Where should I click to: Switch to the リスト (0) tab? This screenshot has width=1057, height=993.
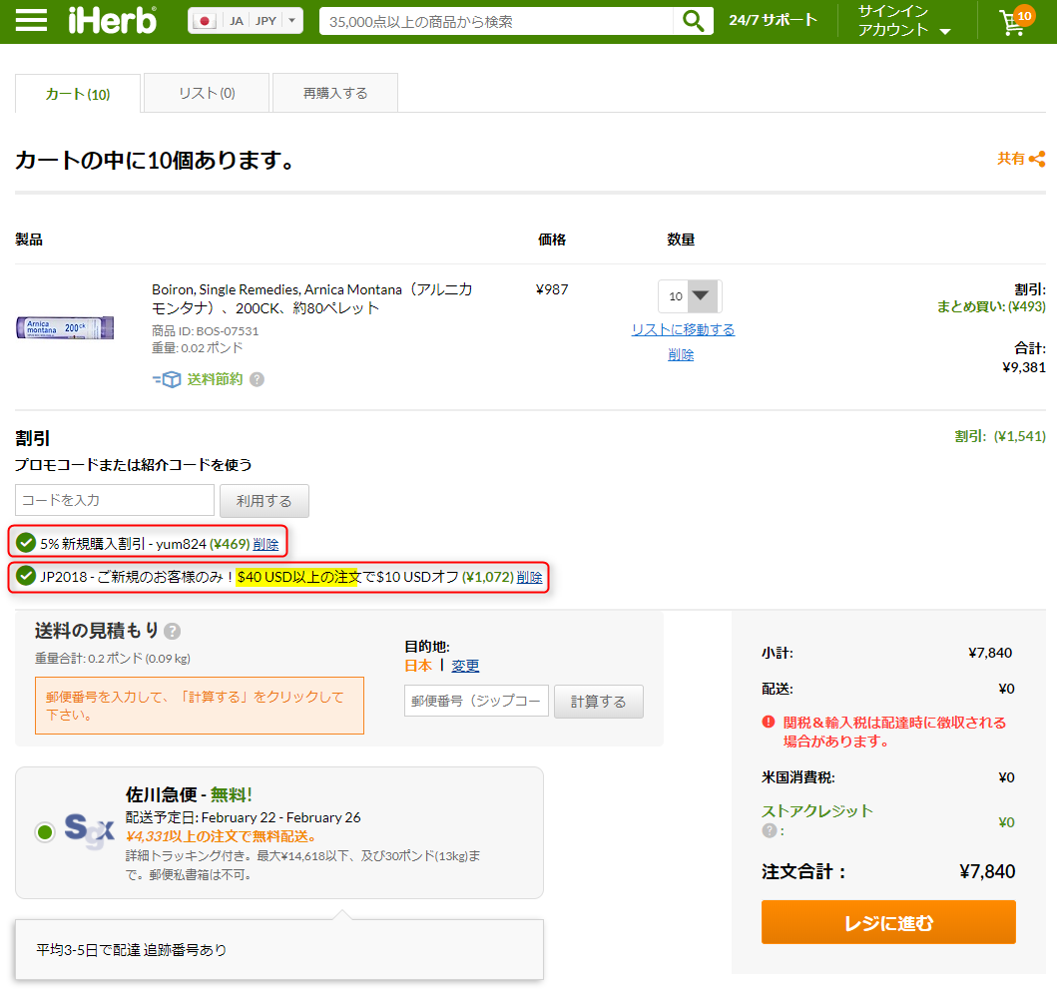point(207,93)
